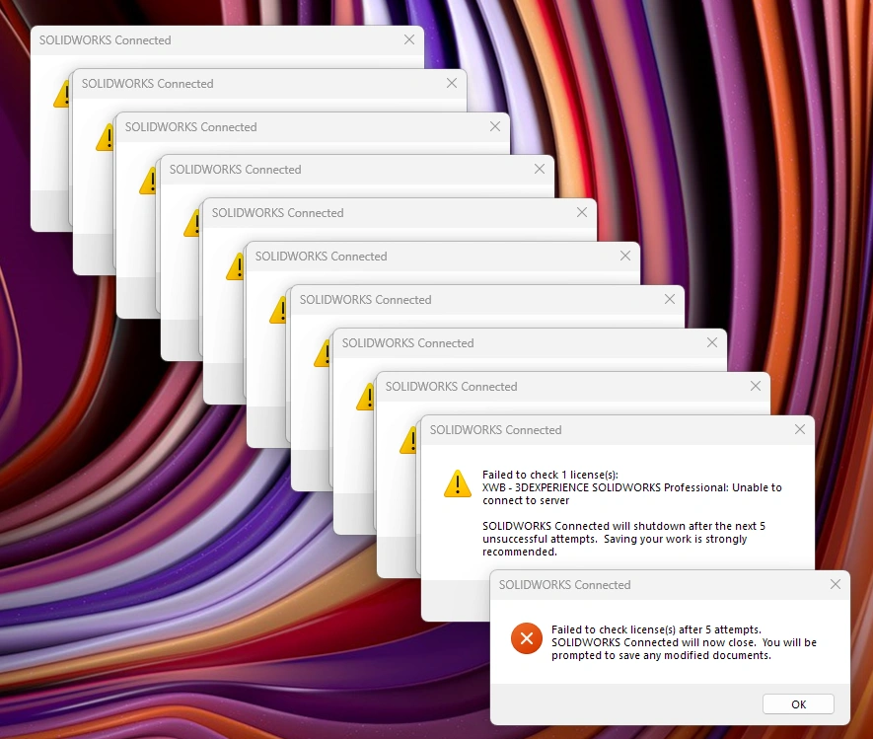Click the 'XWB - 3DEXPERIENCE SOLIDWORKS Professional' line
Viewport: 873px width, 739px height.
pos(632,487)
